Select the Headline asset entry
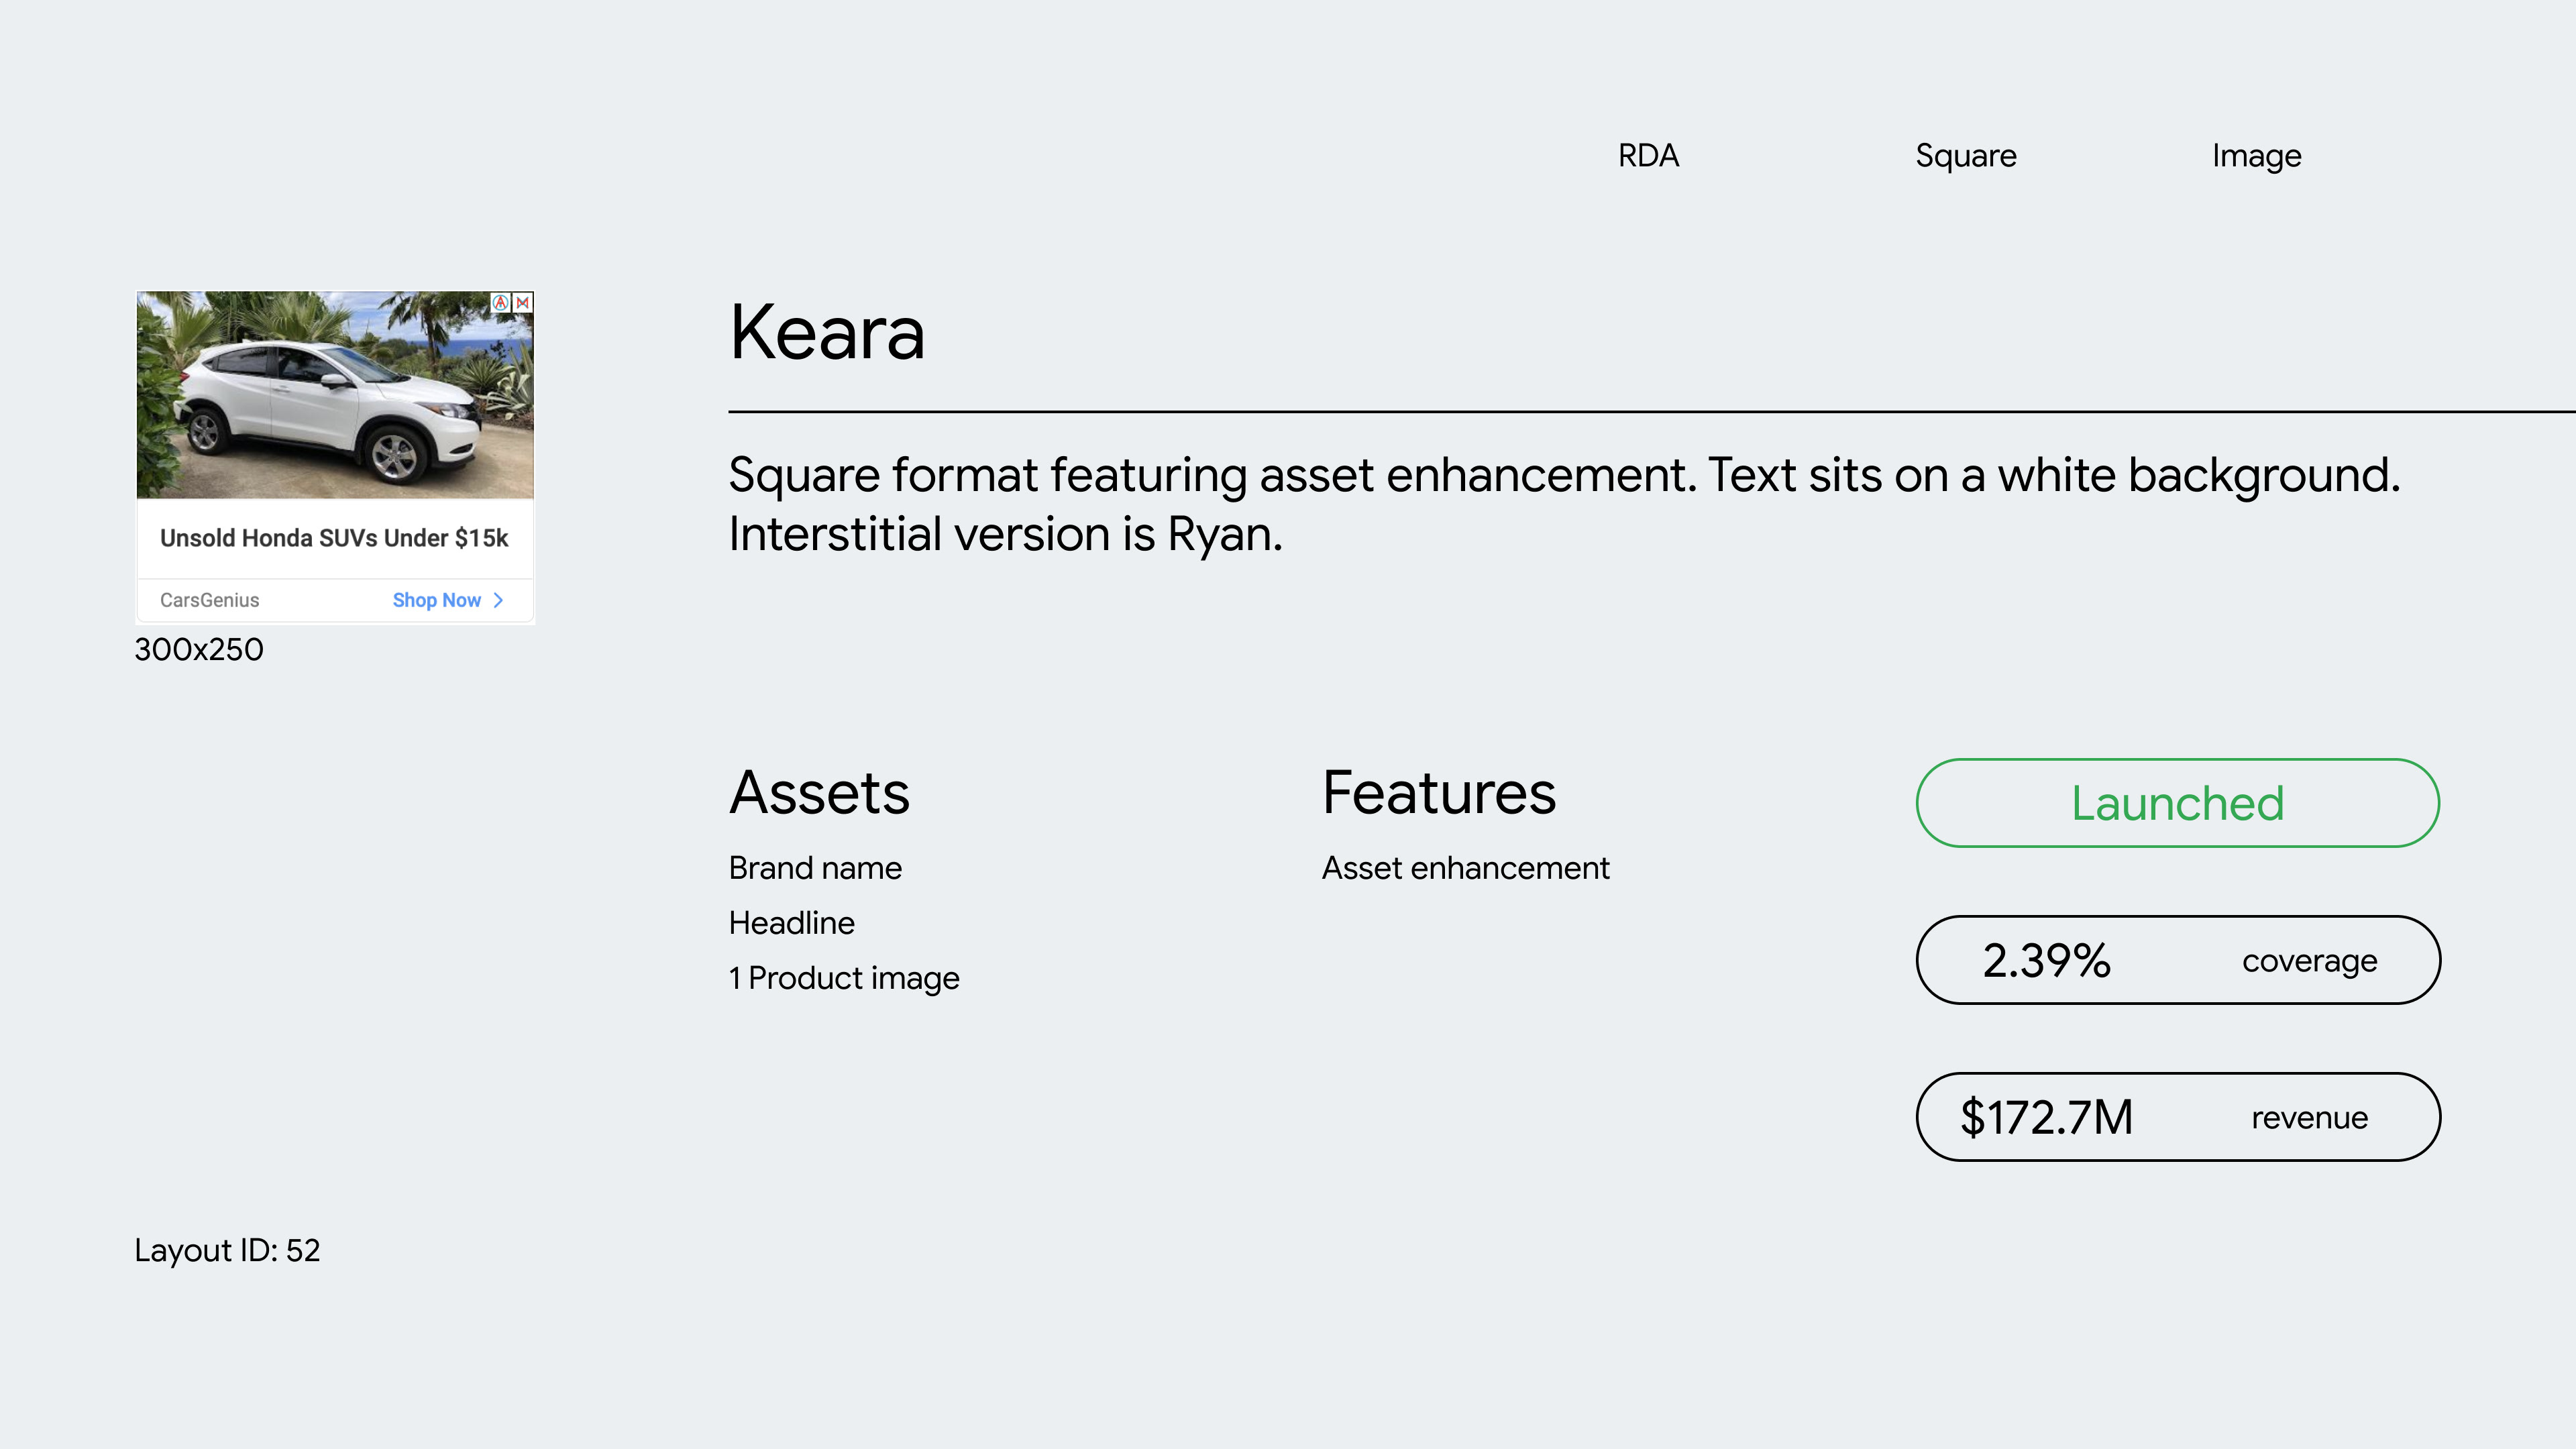This screenshot has width=2576, height=1449. (x=792, y=923)
